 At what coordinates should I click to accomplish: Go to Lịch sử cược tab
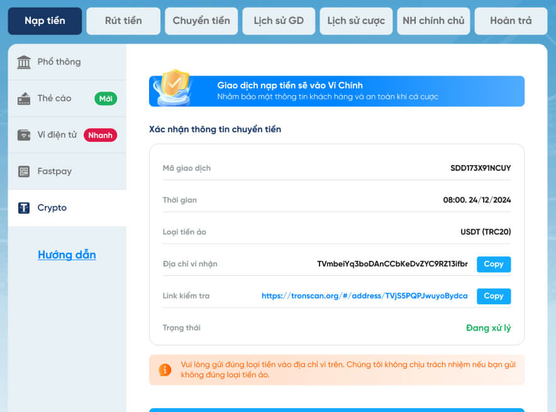tap(356, 21)
